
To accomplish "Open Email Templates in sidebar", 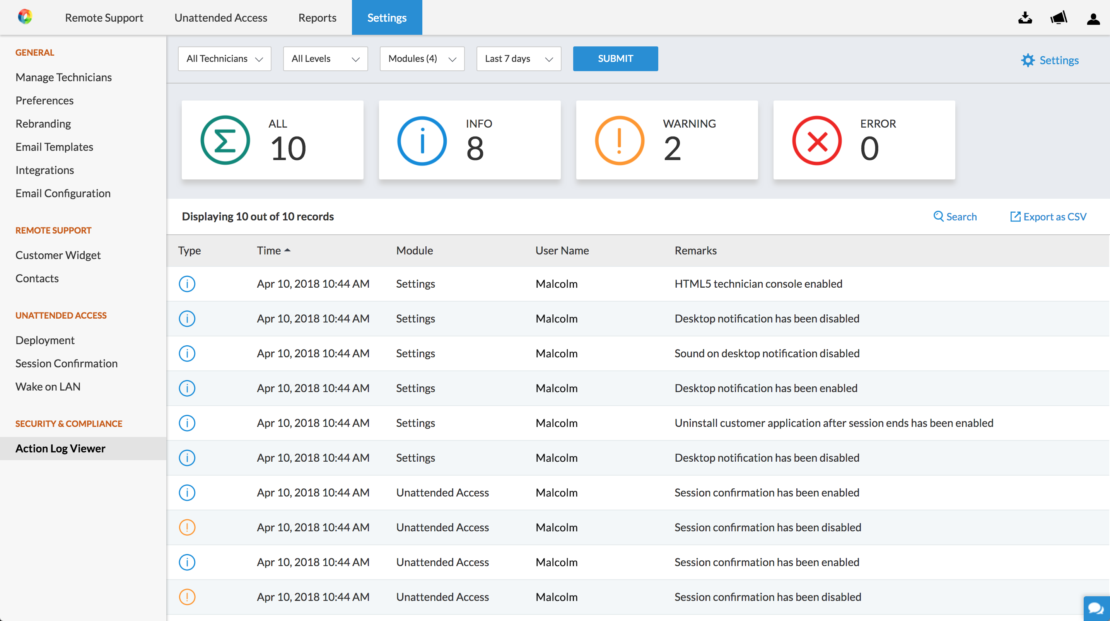I will coord(54,147).
